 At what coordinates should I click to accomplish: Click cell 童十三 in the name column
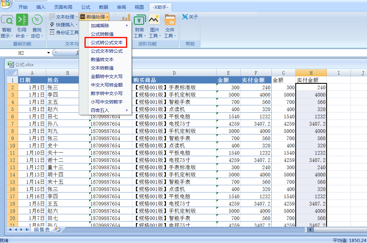(68, 167)
